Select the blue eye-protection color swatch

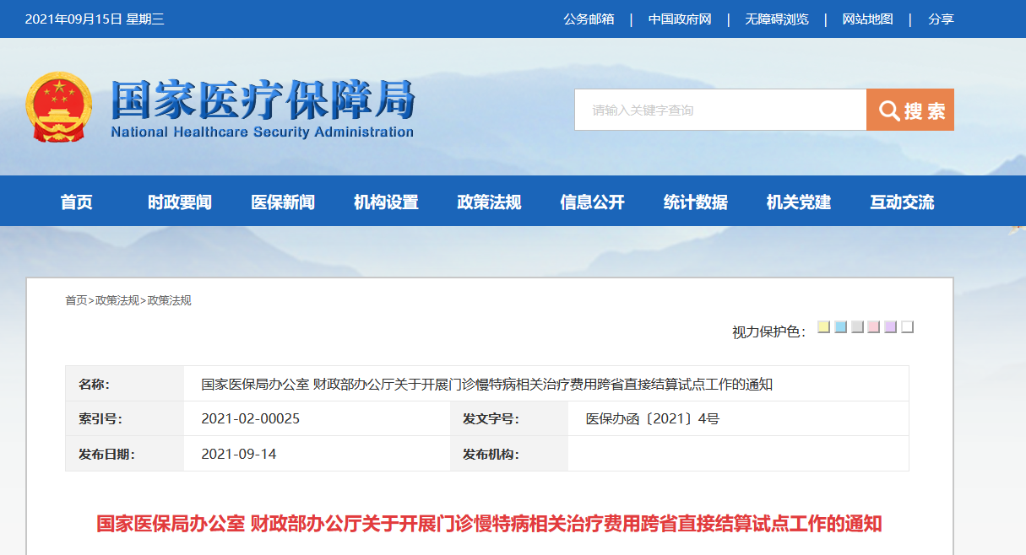point(841,327)
